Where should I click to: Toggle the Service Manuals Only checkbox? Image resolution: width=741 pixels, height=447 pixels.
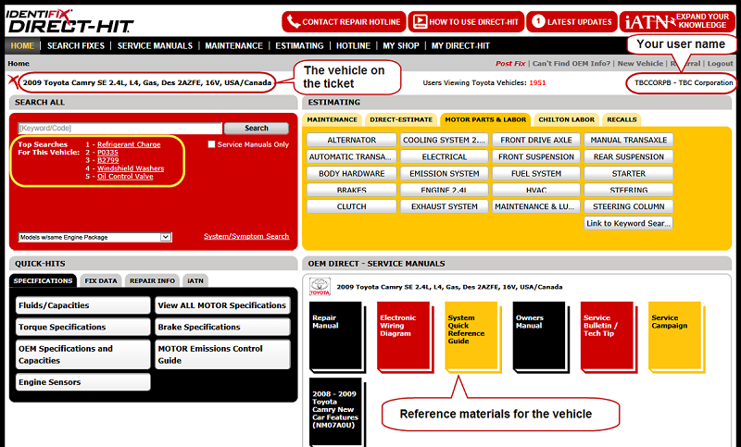click(x=212, y=144)
